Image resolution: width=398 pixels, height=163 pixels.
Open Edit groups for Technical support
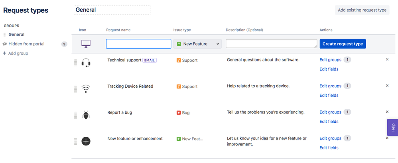330,60
